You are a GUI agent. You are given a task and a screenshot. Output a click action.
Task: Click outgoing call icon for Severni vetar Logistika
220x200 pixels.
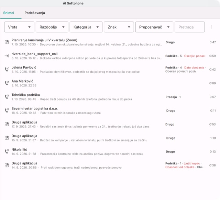click(7, 110)
